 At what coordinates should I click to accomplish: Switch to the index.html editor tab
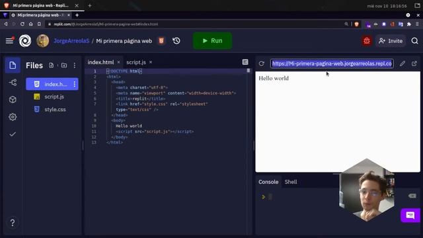100,62
